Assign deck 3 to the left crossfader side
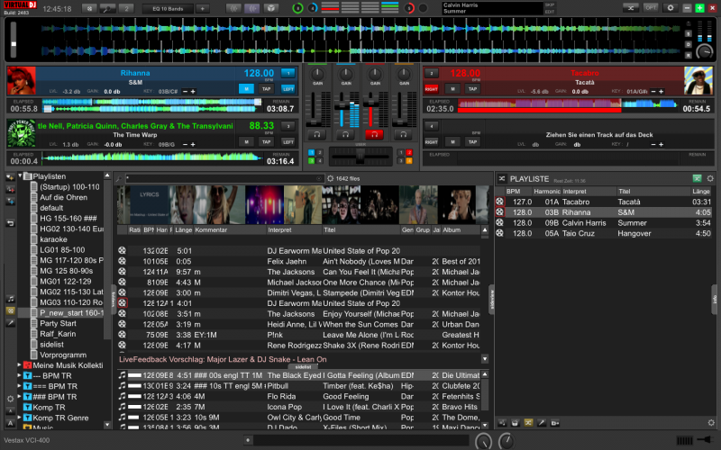721x450 pixels. tap(311, 161)
